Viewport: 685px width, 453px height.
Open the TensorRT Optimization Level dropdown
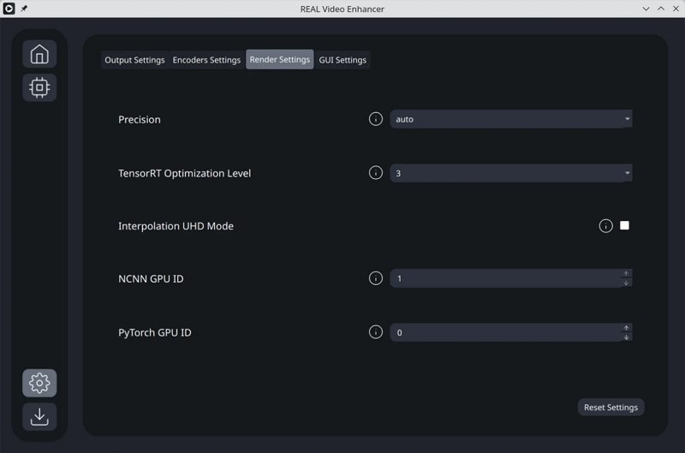tap(510, 173)
